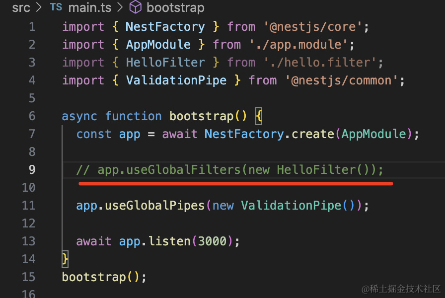Click line number 9 in gutter
Screen dimensions: 445x298
click(x=32, y=170)
